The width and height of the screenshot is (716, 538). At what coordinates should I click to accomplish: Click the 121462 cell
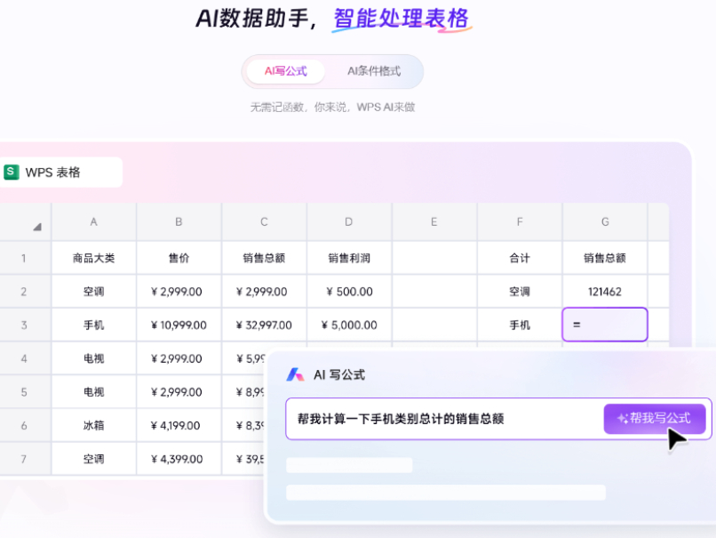tap(605, 292)
